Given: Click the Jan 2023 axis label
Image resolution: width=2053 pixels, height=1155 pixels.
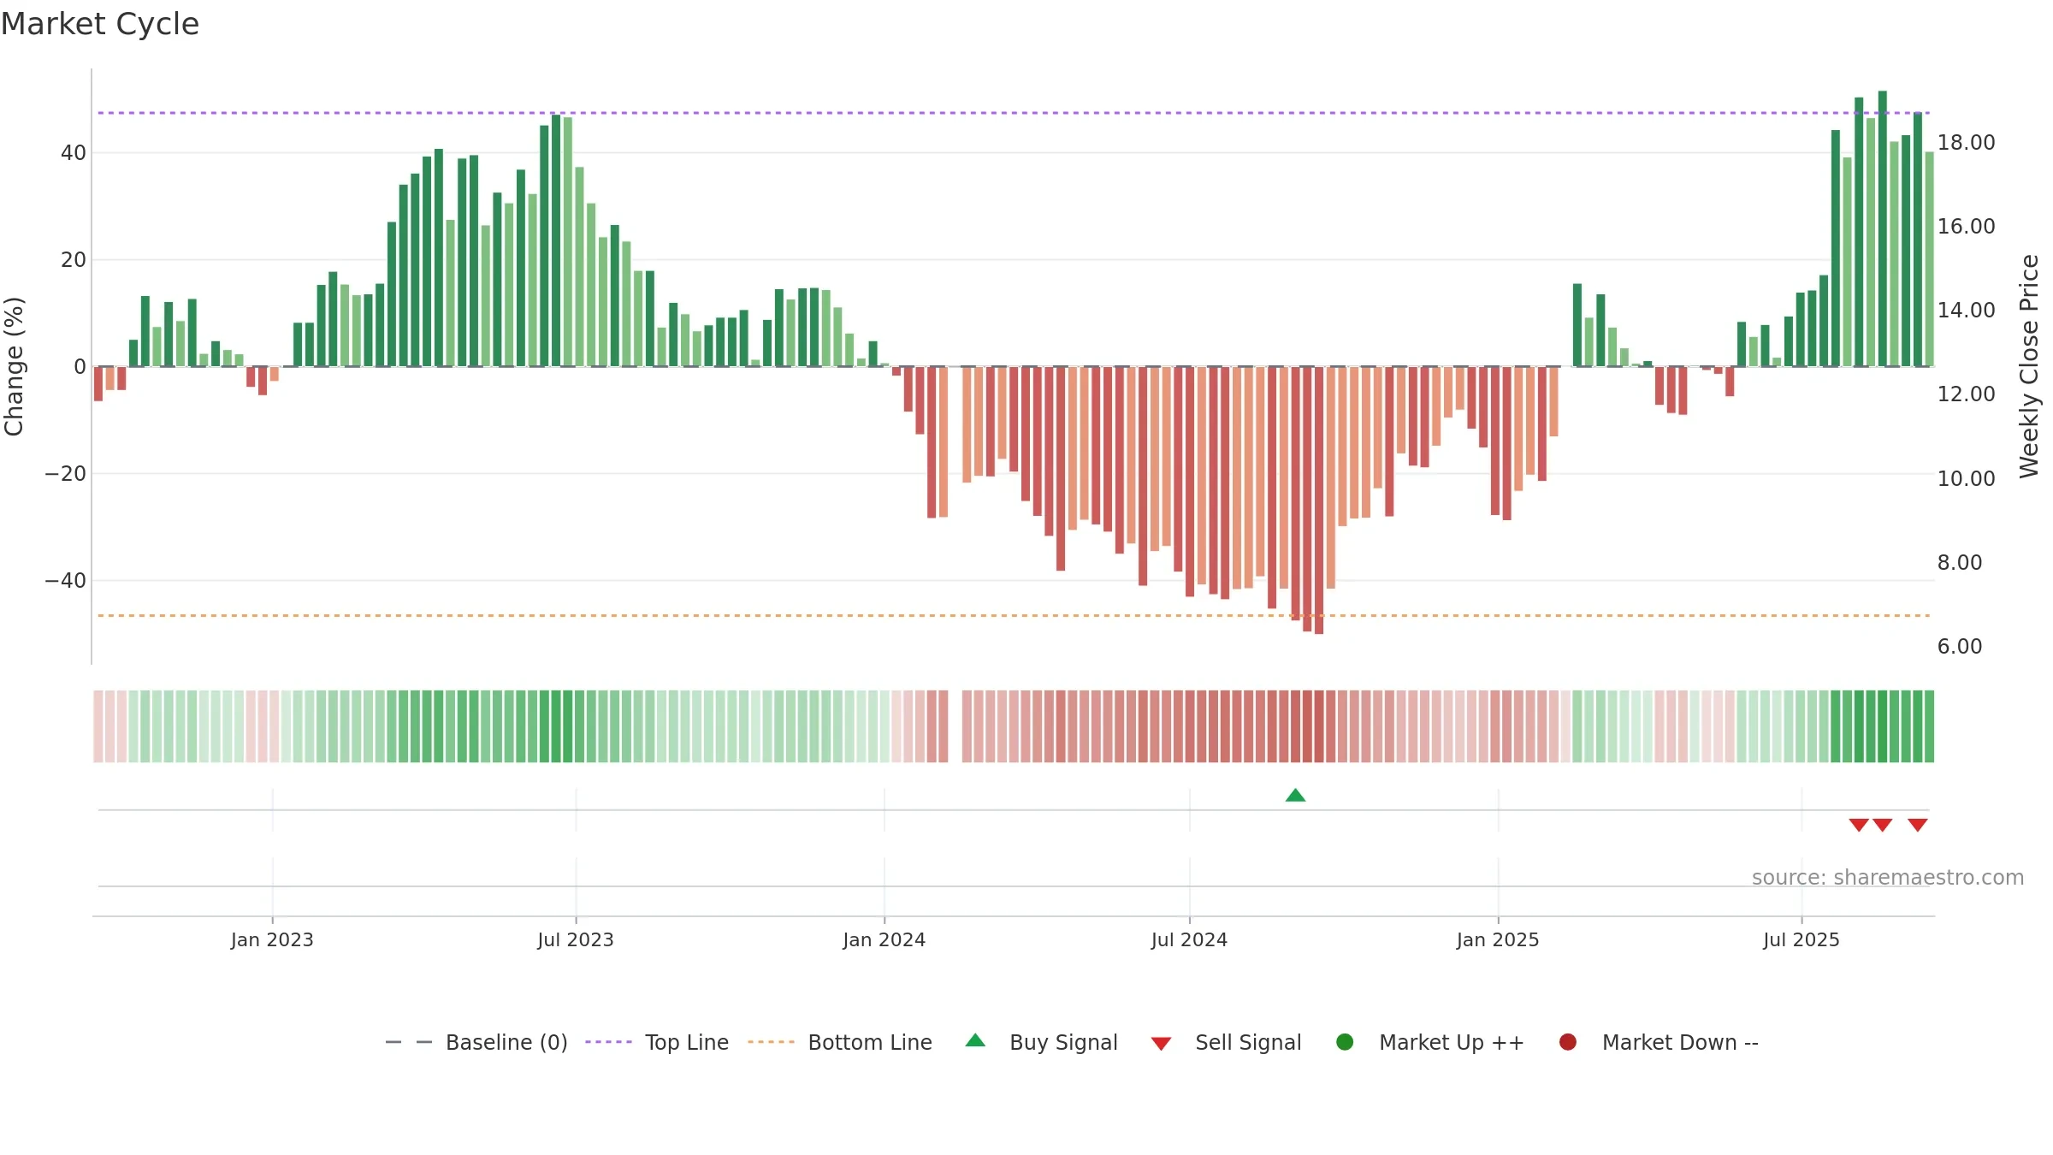Looking at the screenshot, I should 272,940.
